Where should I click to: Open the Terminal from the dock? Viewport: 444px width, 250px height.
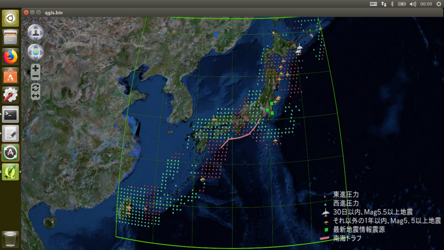pos(10,114)
